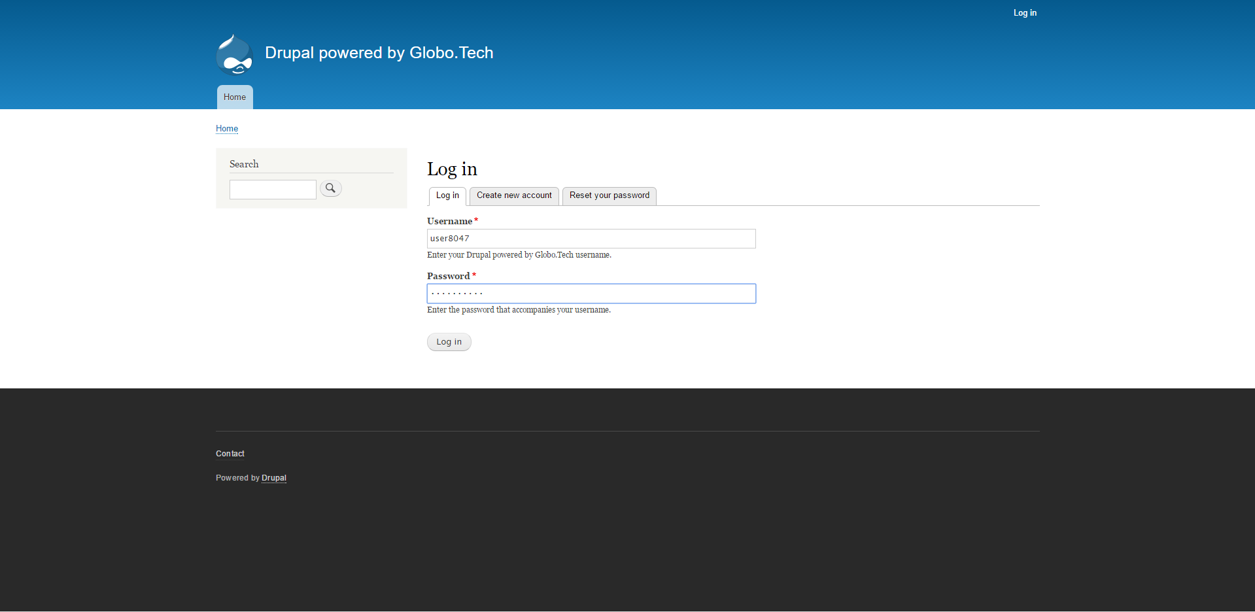Click the site title Drupal powered by Globo.Tech
The width and height of the screenshot is (1255, 612).
pos(379,53)
